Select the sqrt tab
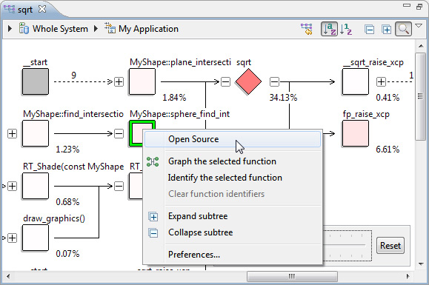Screen dimensions: 429x285 [x=25, y=10]
